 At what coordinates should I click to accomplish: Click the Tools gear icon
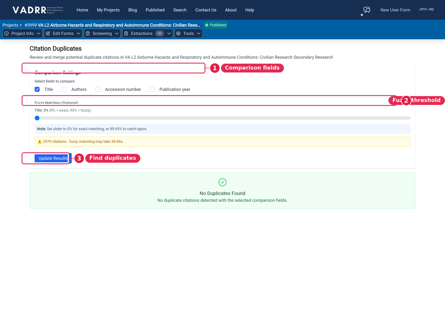(178, 33)
